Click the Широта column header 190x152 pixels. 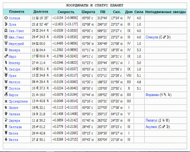click(88, 12)
